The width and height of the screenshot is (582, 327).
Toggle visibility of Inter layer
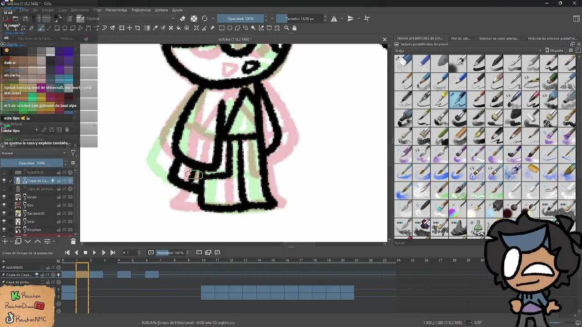coord(4,222)
